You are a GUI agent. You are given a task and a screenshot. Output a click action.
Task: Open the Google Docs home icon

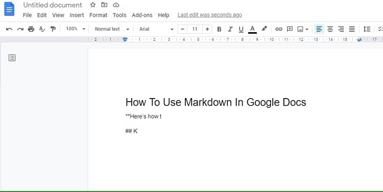pyautogui.click(x=9, y=9)
